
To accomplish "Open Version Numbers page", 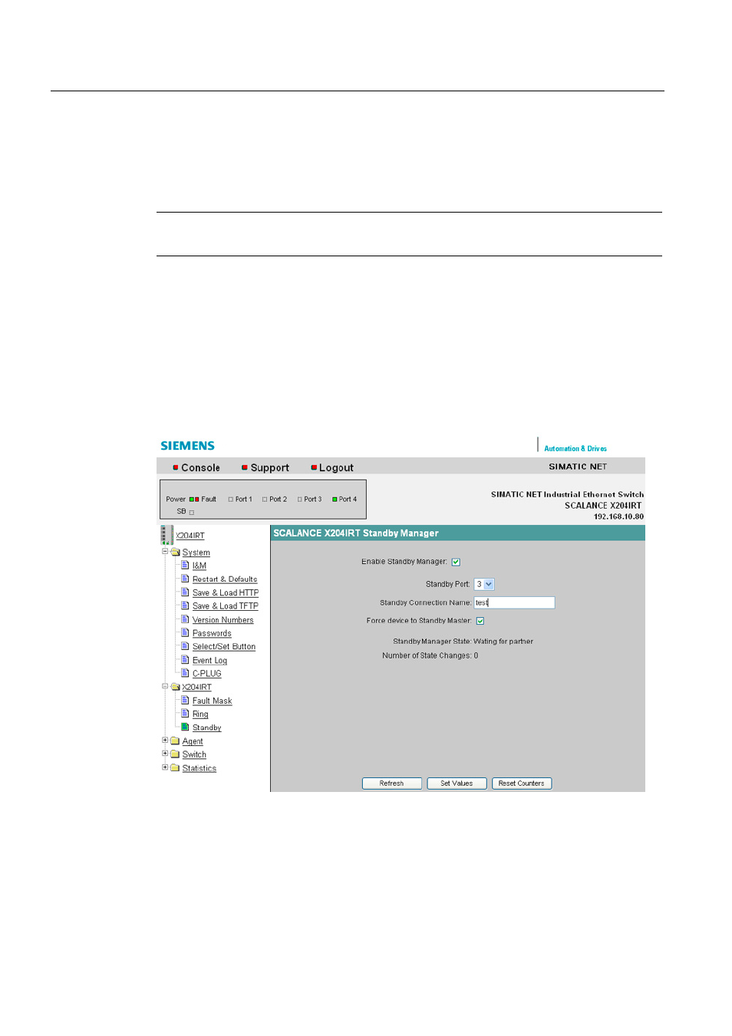I will pos(223,620).
